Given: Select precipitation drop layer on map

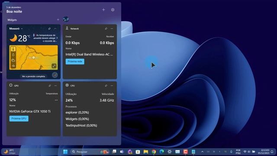Looking at the screenshot, I should [x=13, y=55].
